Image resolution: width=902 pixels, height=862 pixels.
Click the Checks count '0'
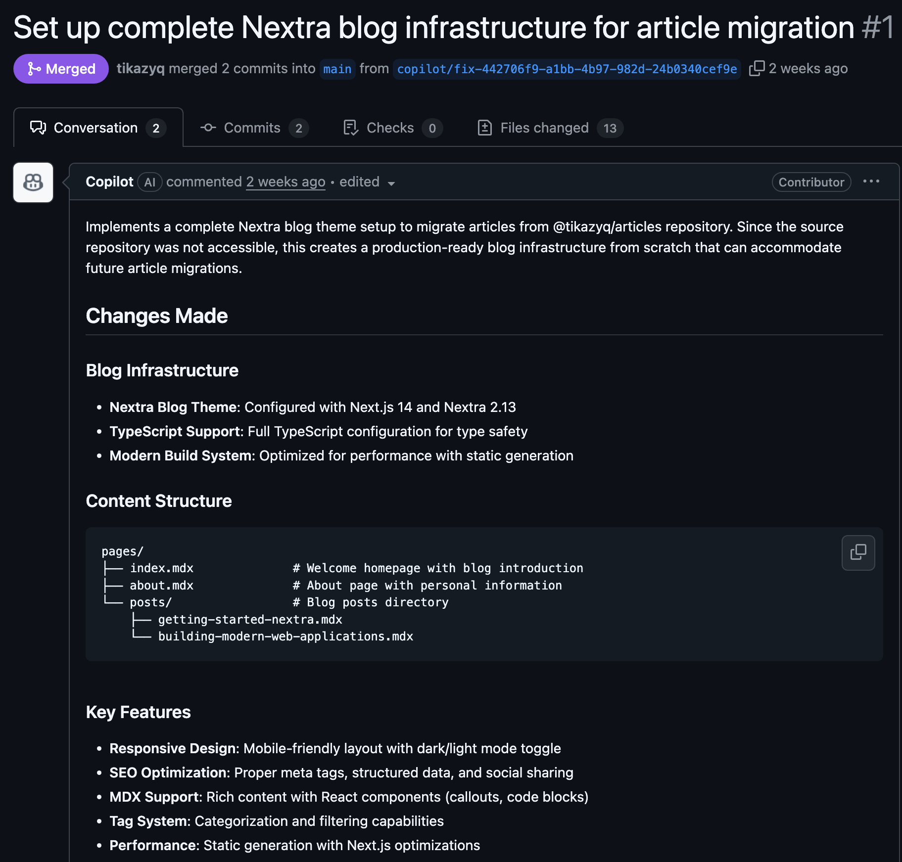(x=432, y=128)
